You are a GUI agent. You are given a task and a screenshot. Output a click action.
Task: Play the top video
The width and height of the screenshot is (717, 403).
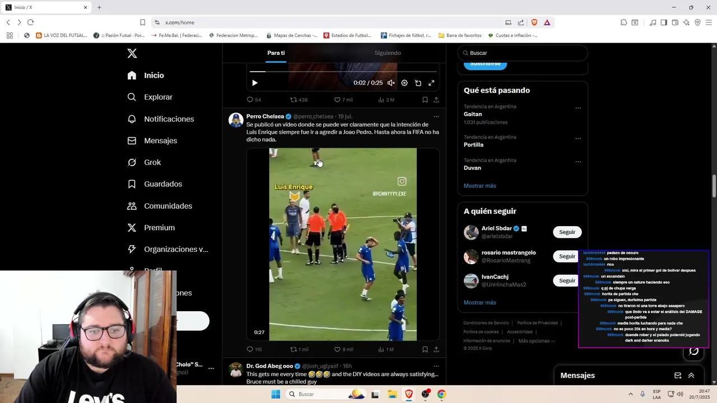pos(255,83)
